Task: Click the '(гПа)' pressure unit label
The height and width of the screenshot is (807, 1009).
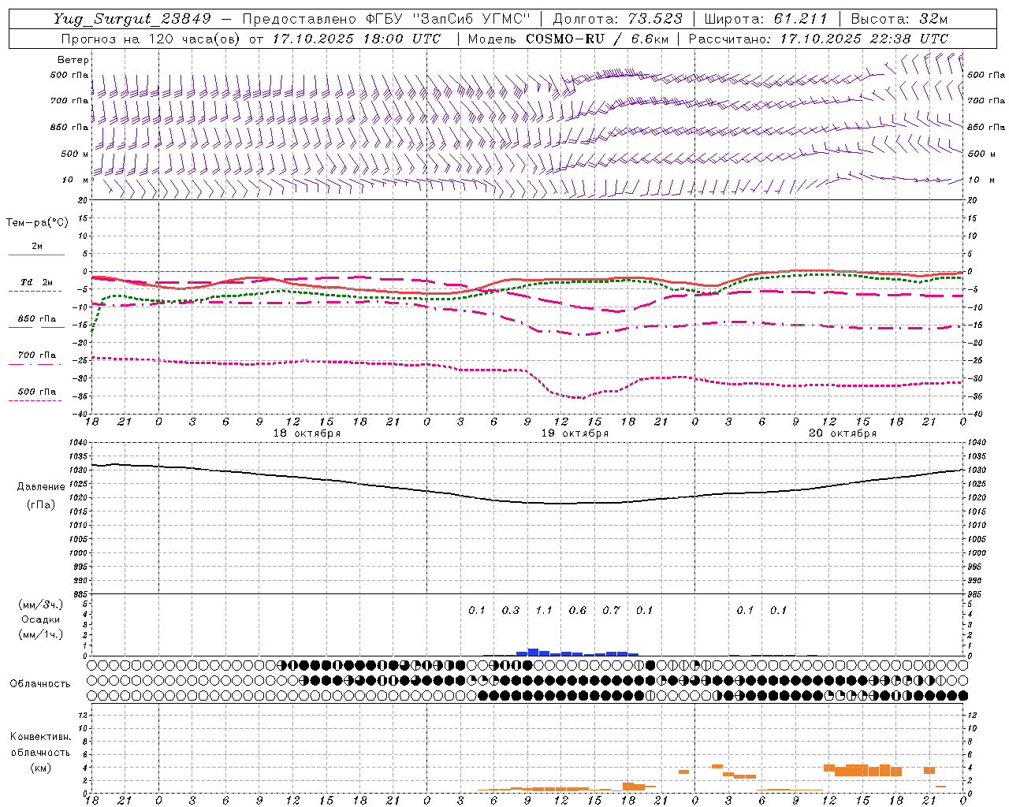Action: (x=41, y=505)
